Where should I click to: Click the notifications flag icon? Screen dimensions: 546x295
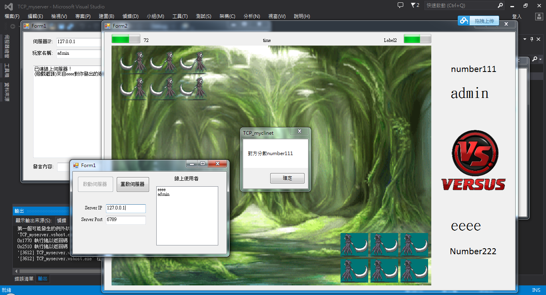[413, 5]
